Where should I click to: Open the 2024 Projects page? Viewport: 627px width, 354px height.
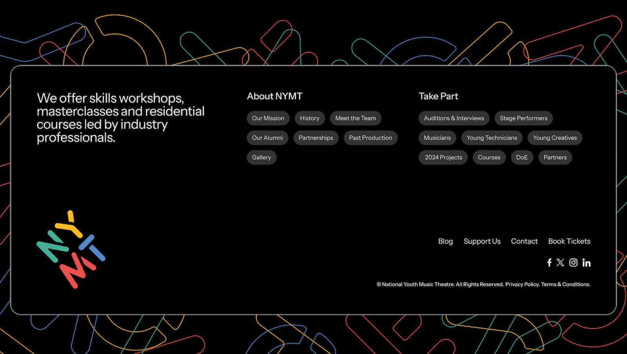tap(443, 158)
